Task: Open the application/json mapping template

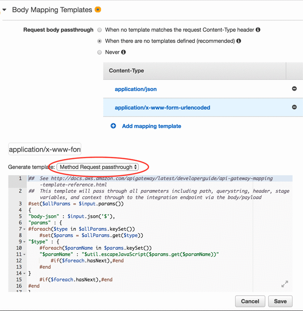Action: click(x=136, y=89)
